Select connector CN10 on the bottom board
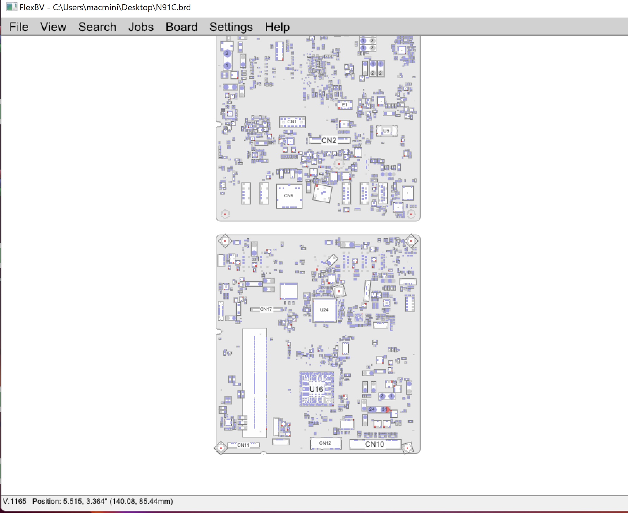628x513 pixels. 375,444
